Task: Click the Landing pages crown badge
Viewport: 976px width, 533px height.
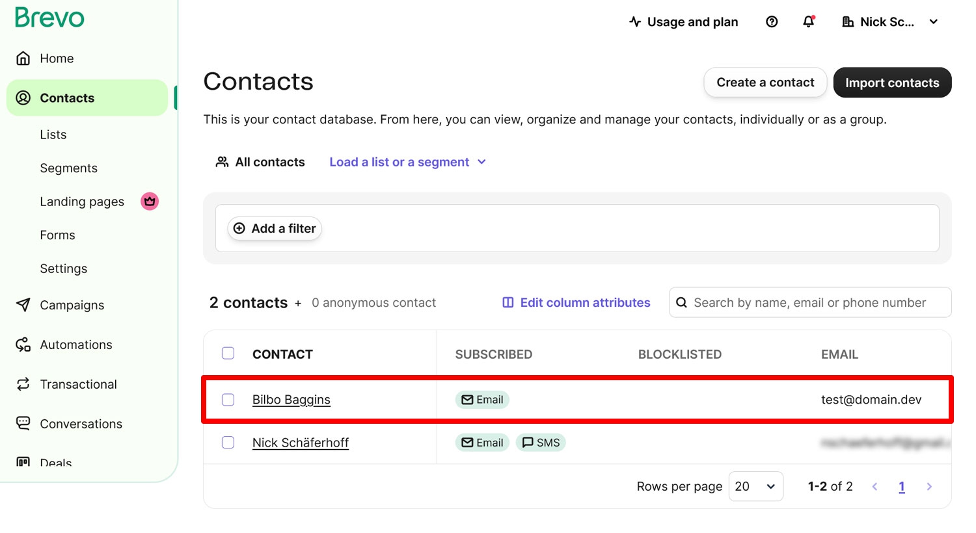Action: (150, 201)
